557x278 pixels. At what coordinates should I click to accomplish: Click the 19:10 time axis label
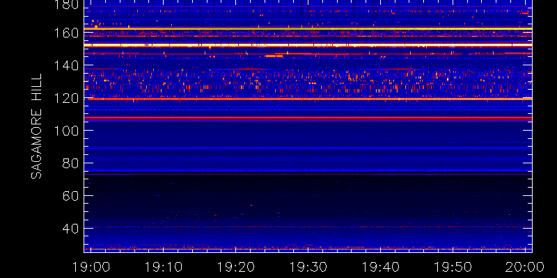pos(163,266)
